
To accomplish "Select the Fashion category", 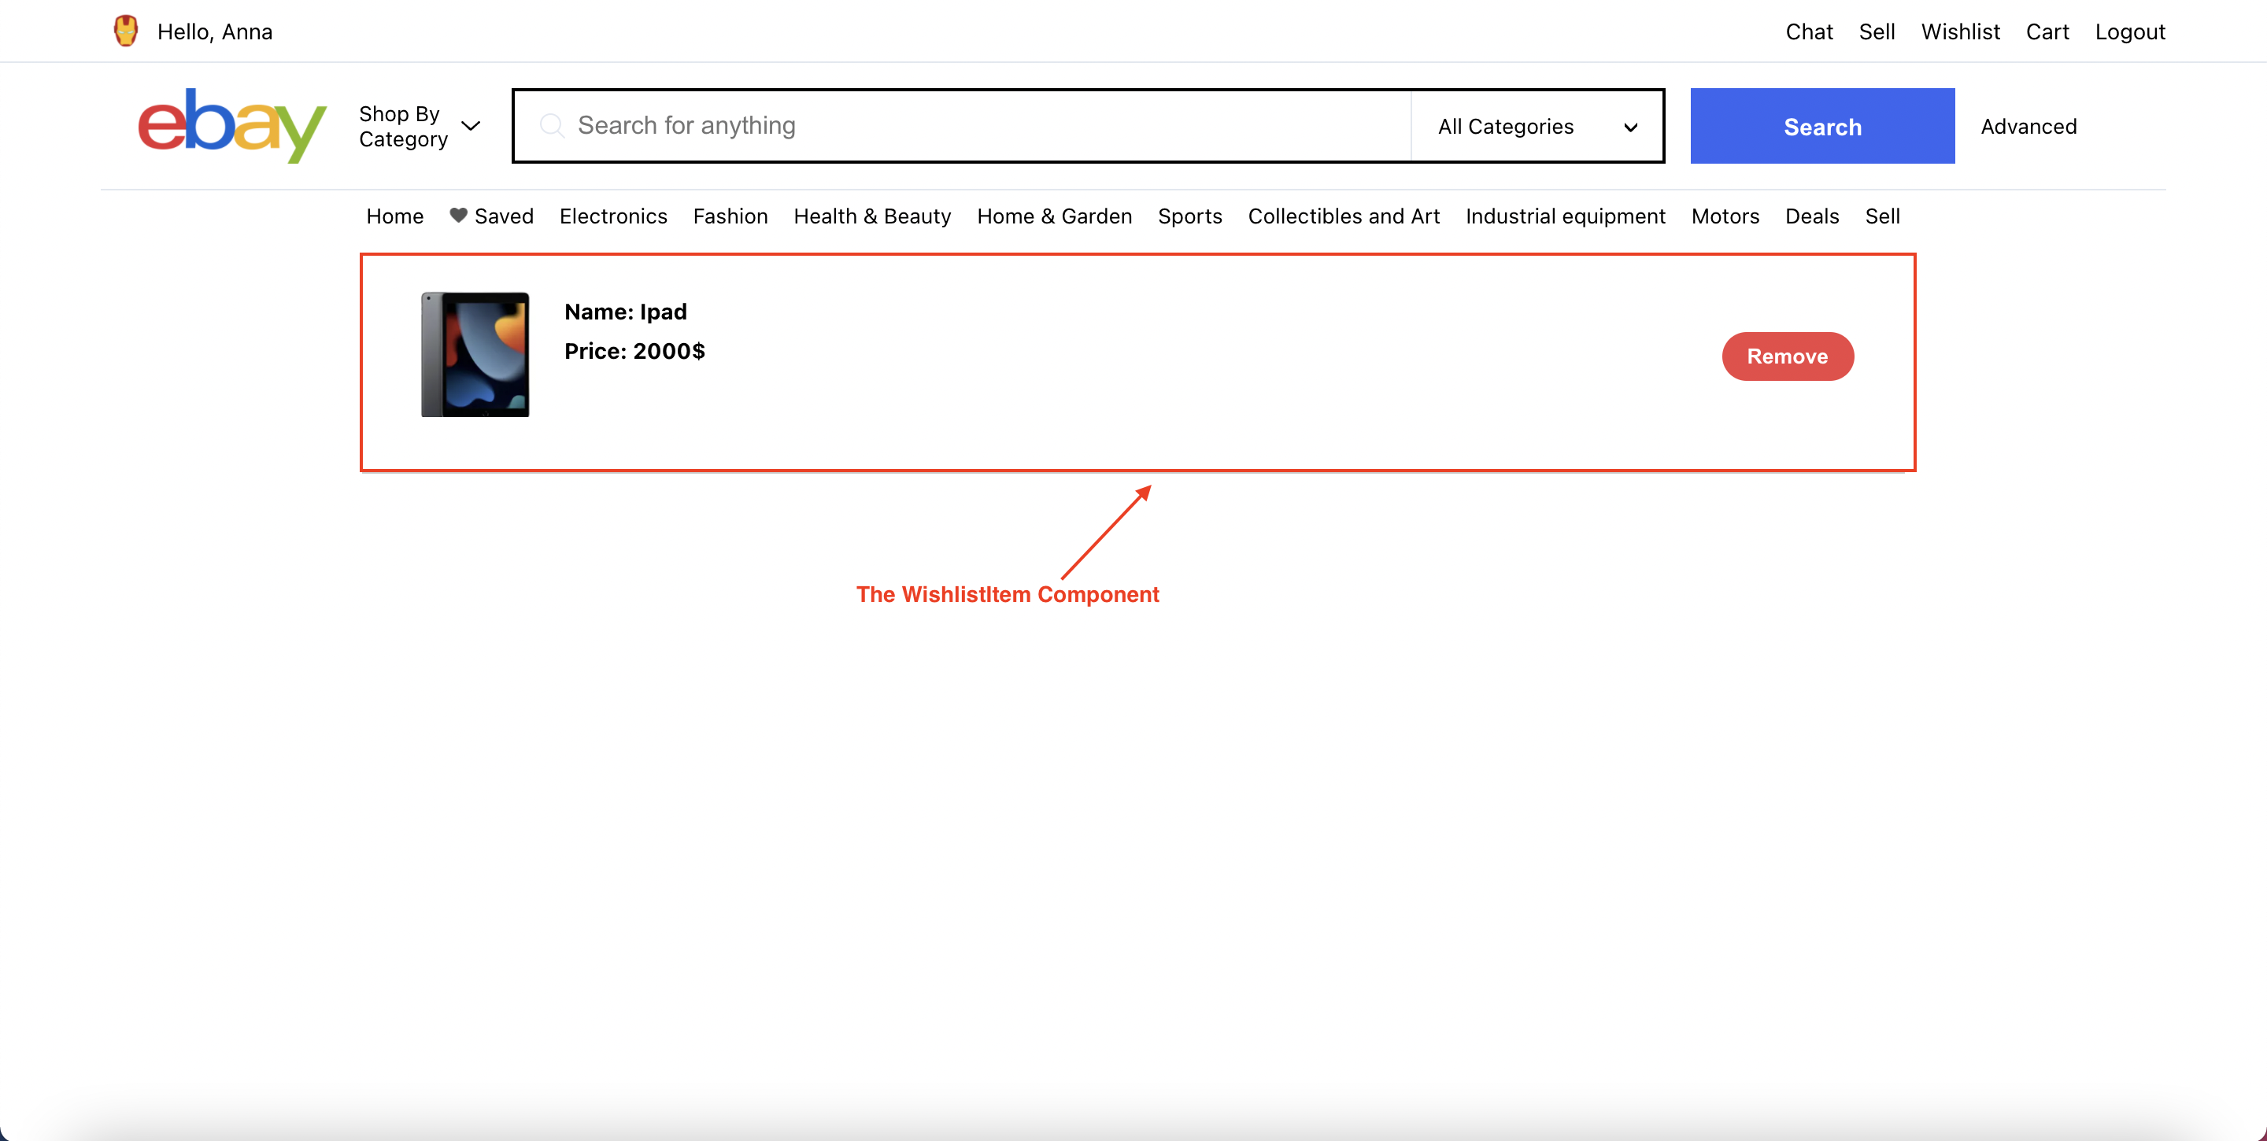I will [730, 216].
